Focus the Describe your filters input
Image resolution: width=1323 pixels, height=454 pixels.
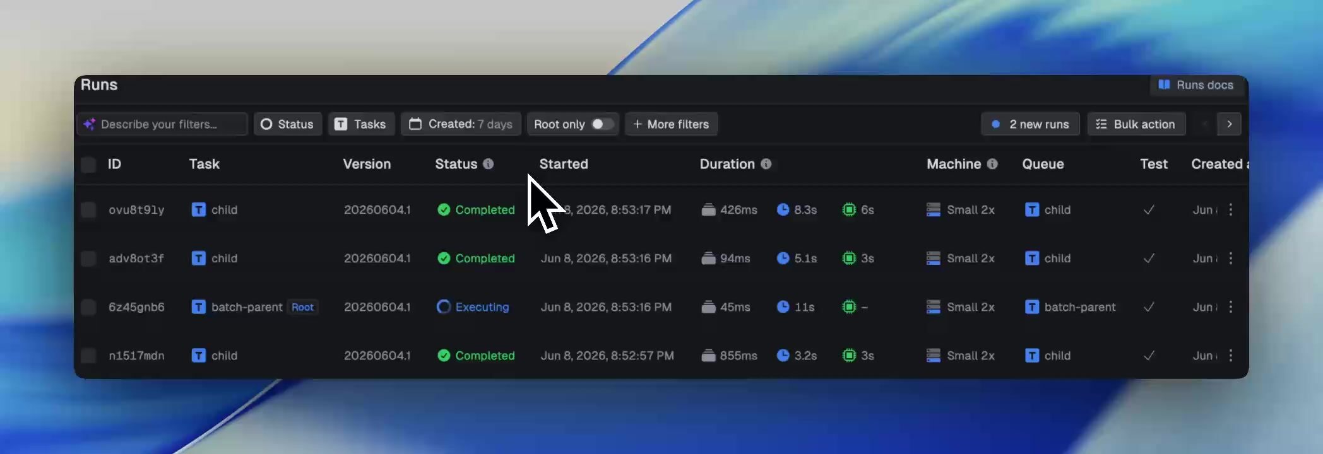tap(162, 124)
